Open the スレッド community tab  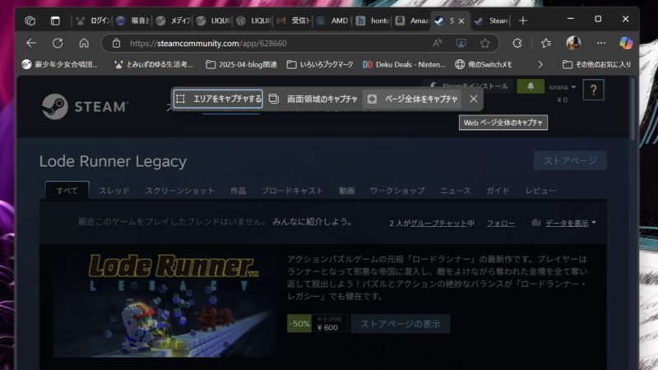pyautogui.click(x=114, y=191)
